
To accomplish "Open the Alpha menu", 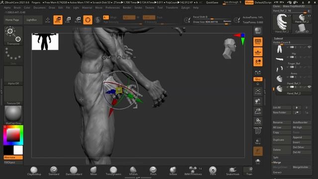I will point(7,7).
